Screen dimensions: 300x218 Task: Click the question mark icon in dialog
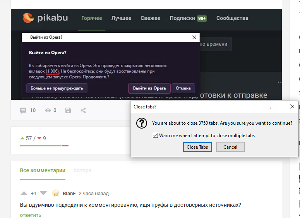coord(142,123)
